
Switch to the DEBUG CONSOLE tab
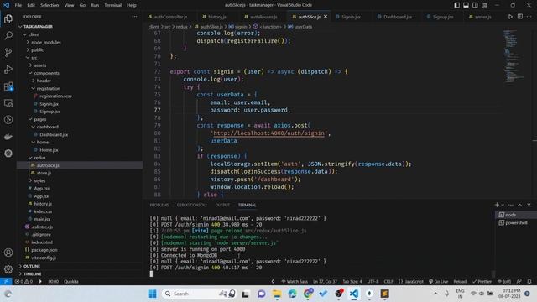[x=192, y=205]
